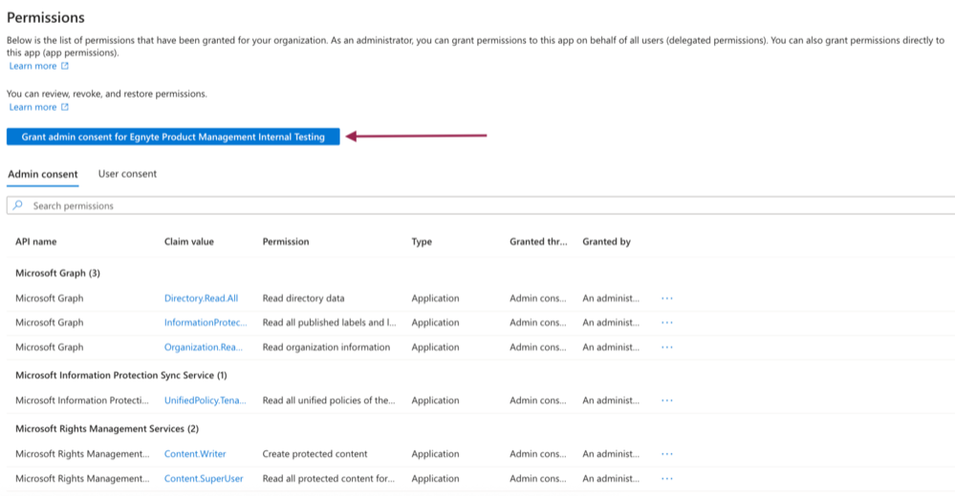Open the Directory.Read.All claim link
This screenshot has height=498, width=955.
[201, 298]
